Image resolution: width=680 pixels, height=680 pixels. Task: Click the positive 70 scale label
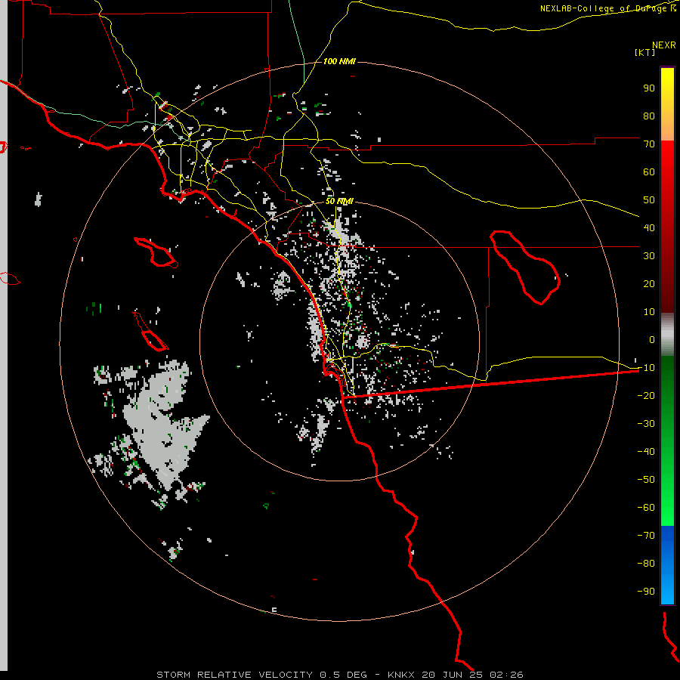coord(649,144)
